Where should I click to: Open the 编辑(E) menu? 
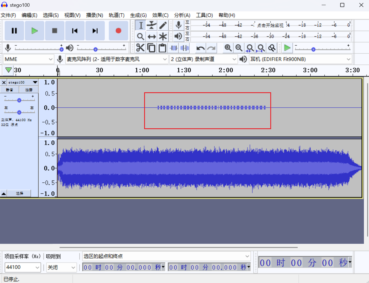coord(29,15)
